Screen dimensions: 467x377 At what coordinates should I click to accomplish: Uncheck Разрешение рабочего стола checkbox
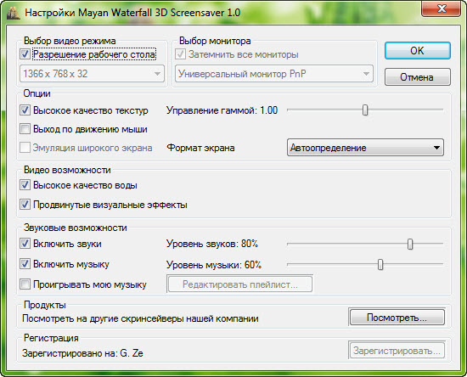coord(25,54)
